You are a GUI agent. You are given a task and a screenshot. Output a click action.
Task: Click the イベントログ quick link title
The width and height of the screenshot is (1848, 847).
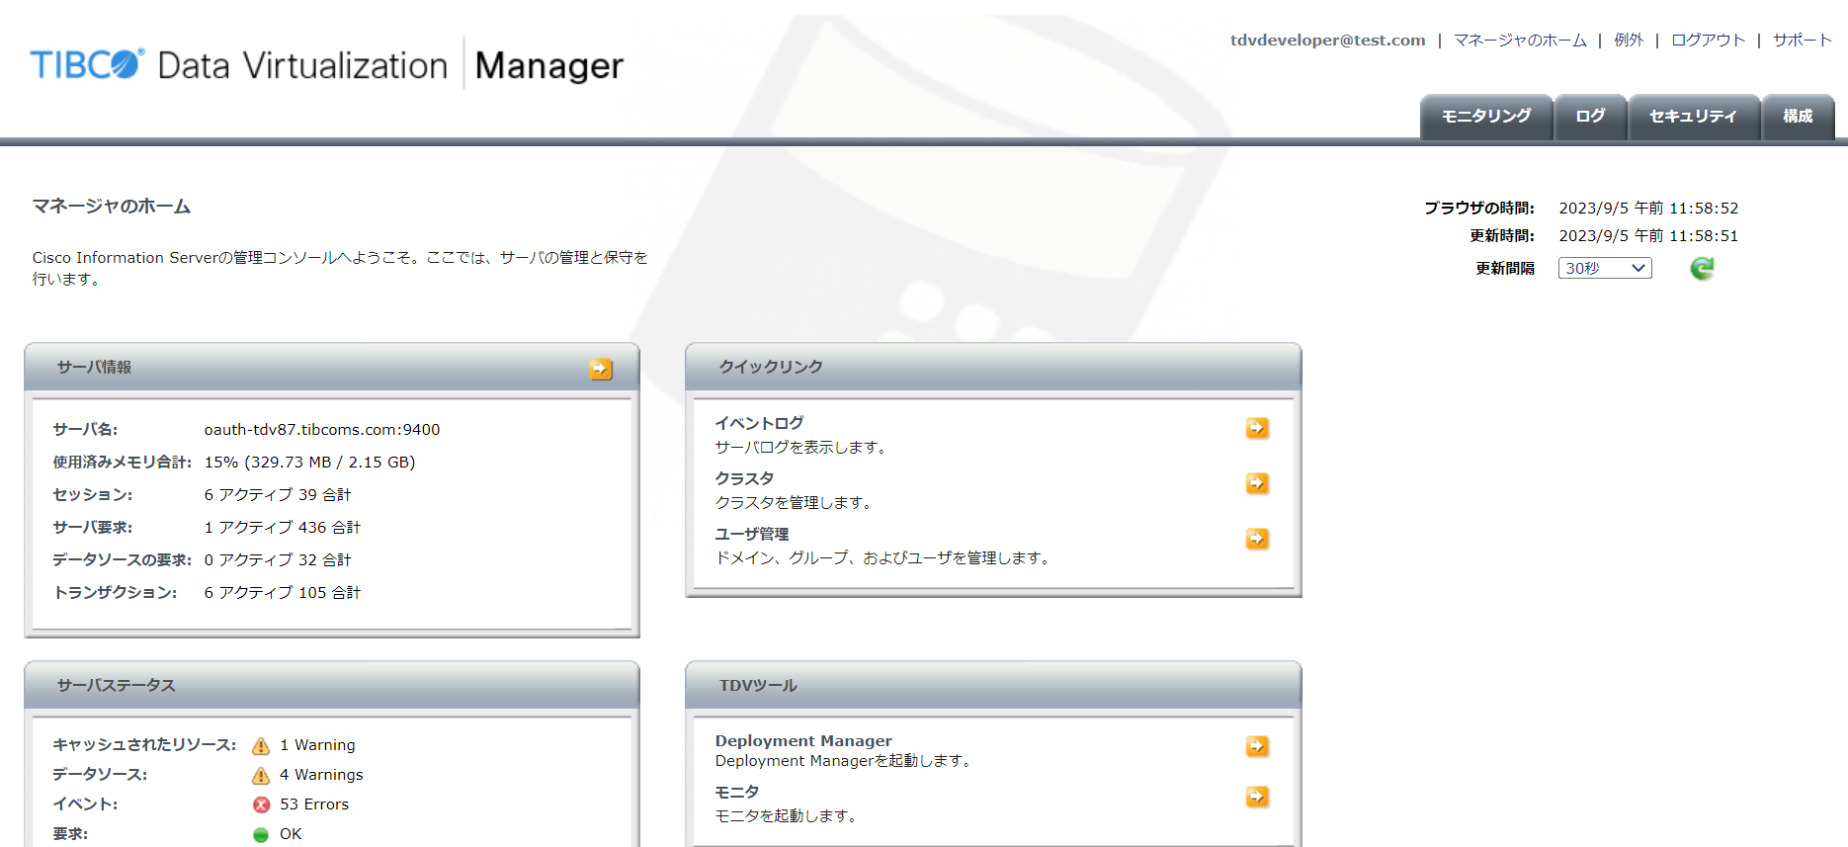pyautogui.click(x=759, y=423)
